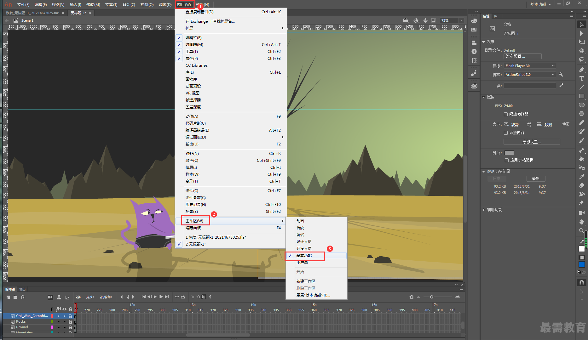588x340 pixels.
Task: Enable the apply to pasteboard checkbox
Action: click(x=507, y=160)
